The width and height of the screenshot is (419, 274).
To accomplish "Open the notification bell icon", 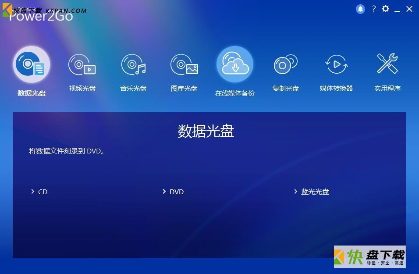I will [360, 9].
